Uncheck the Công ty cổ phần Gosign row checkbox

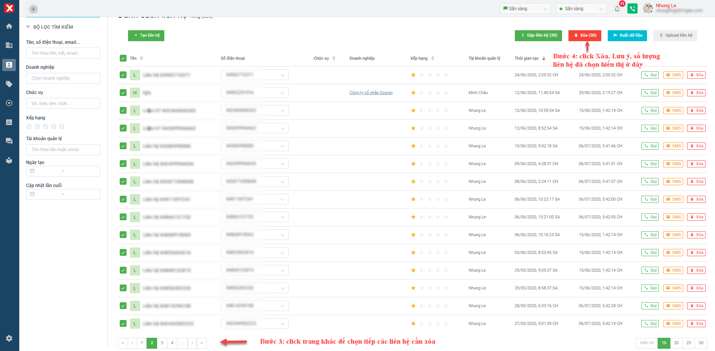(x=123, y=93)
